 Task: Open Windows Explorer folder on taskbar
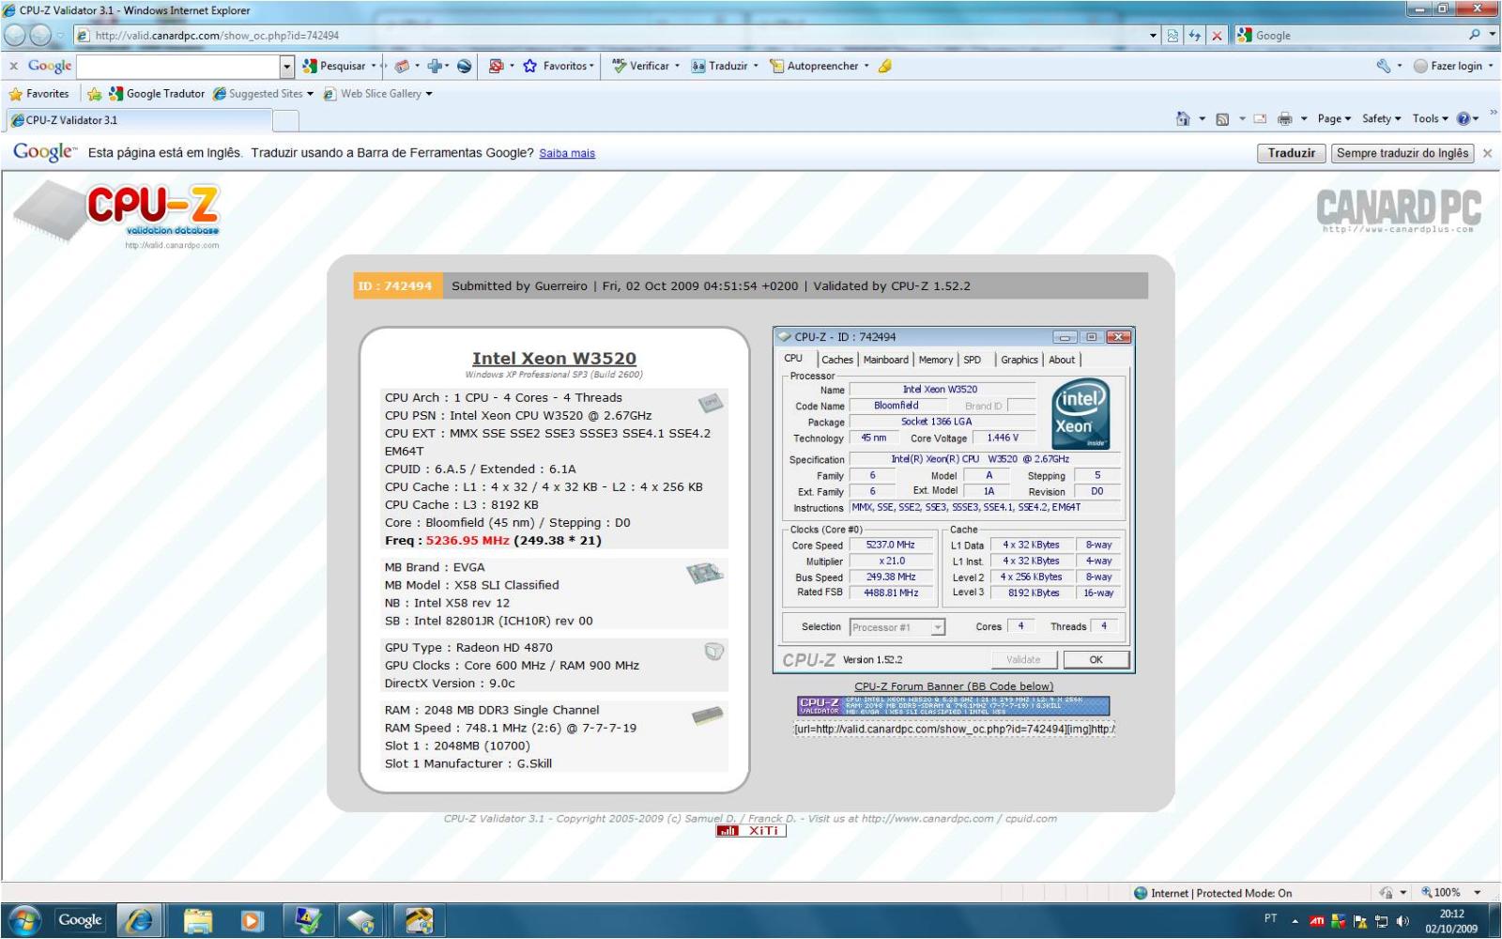[x=198, y=921]
